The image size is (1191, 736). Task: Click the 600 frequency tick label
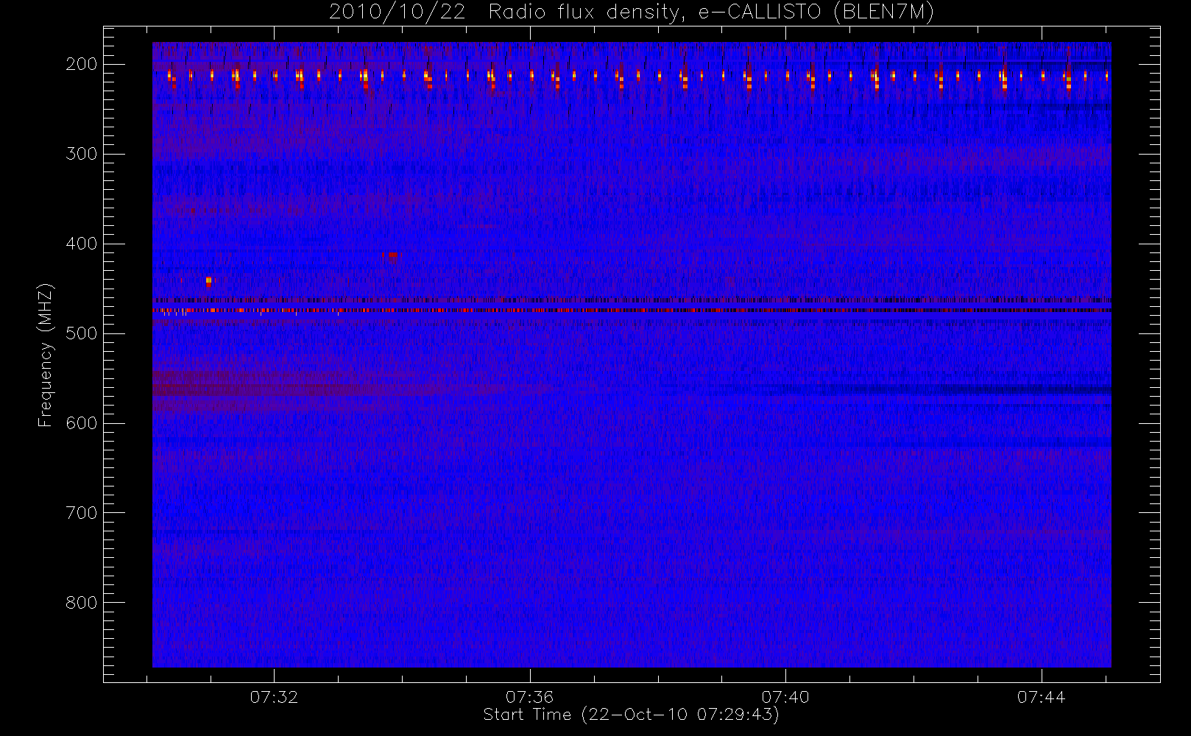click(82, 423)
